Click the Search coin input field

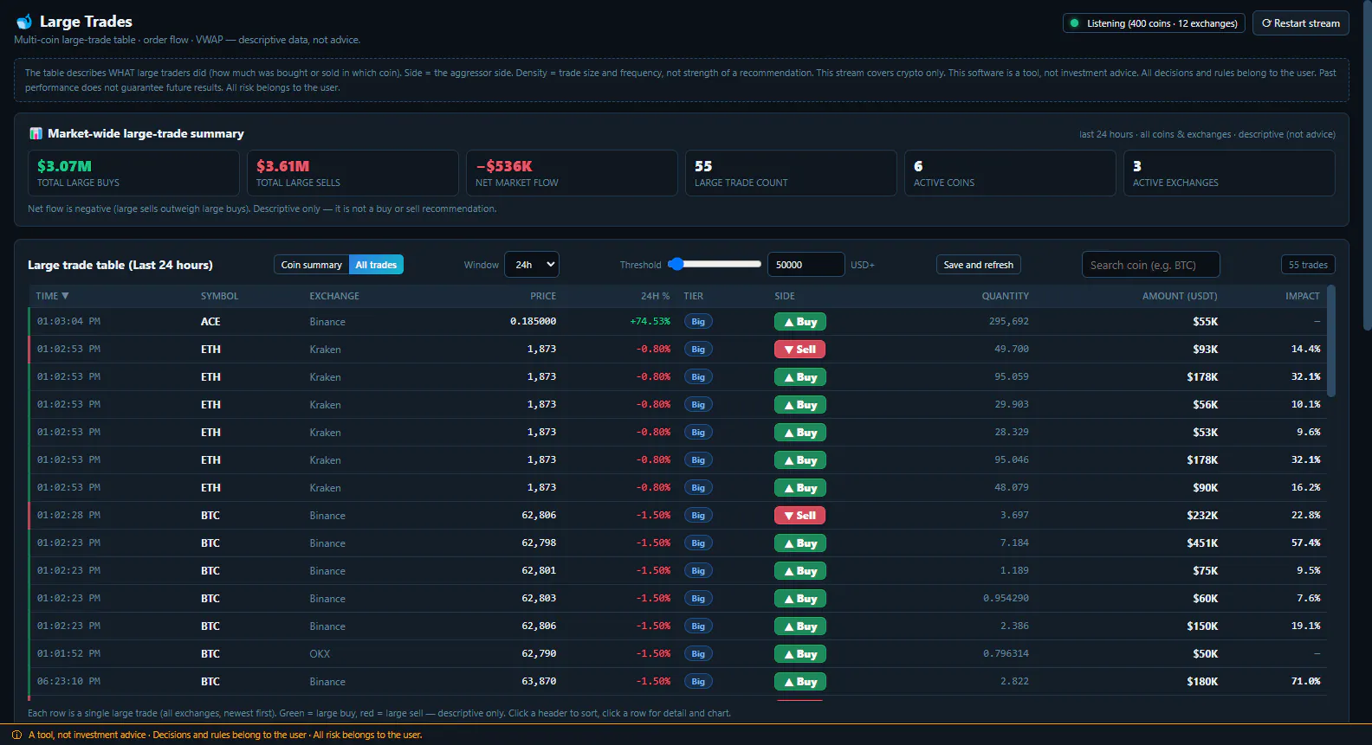(x=1150, y=265)
